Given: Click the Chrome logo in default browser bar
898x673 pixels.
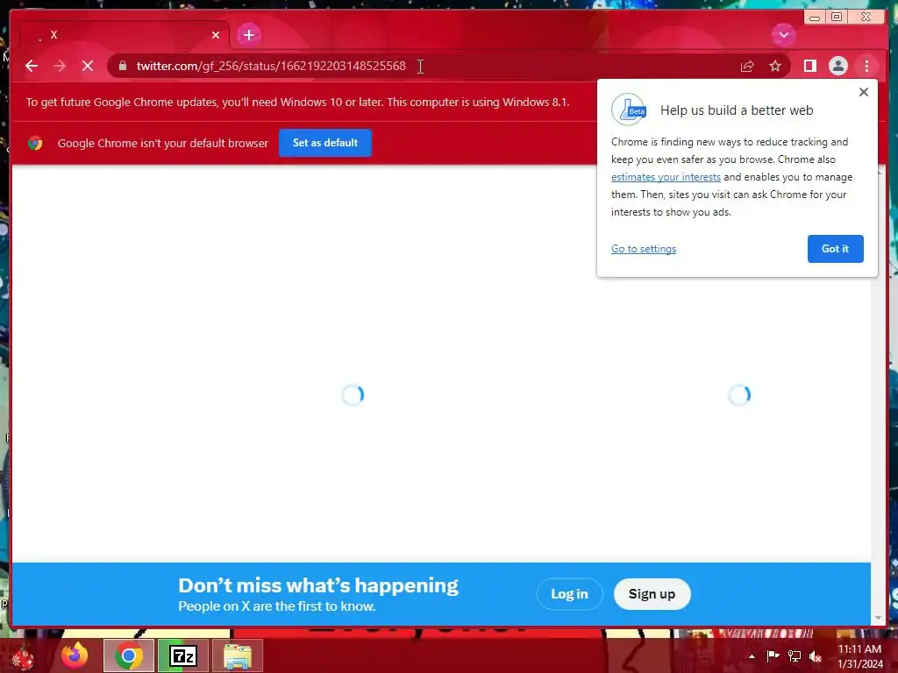Looking at the screenshot, I should [35, 143].
